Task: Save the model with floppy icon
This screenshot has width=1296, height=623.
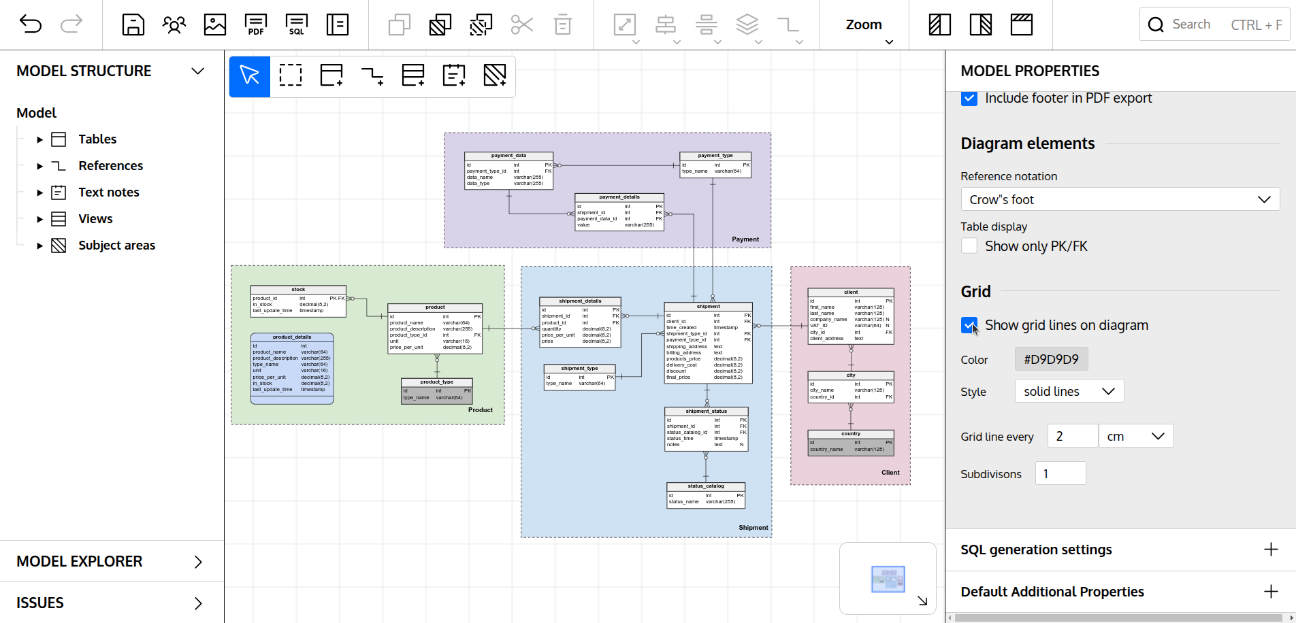Action: click(x=133, y=24)
